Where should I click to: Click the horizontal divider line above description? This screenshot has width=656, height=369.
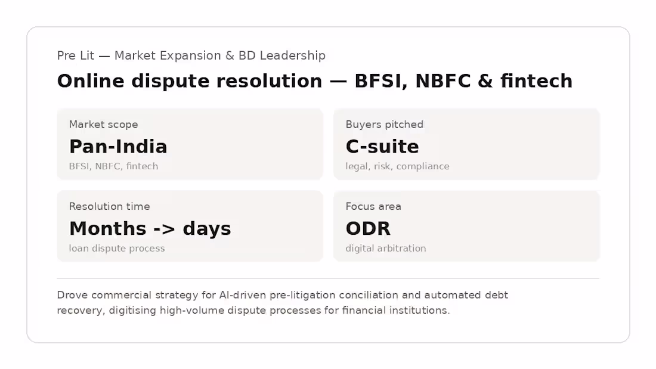click(x=328, y=278)
